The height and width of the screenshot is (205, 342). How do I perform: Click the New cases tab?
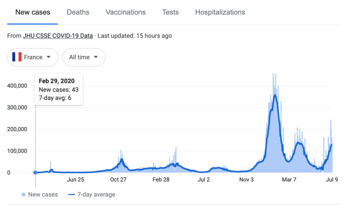33,12
